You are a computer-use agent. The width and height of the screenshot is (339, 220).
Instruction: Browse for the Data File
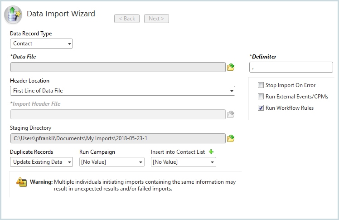pos(231,68)
